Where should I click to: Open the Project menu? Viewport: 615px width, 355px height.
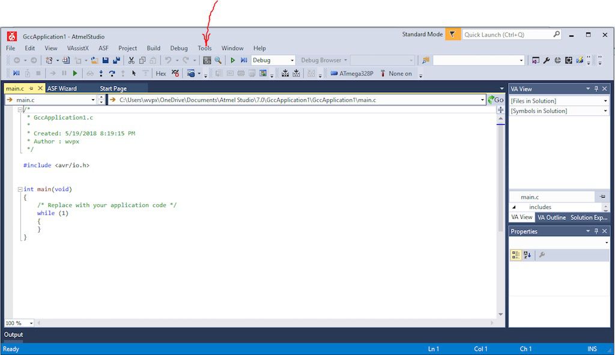pyautogui.click(x=127, y=48)
